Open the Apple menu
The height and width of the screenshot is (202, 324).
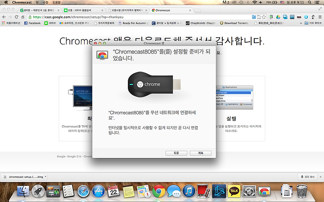(x=6, y=2)
